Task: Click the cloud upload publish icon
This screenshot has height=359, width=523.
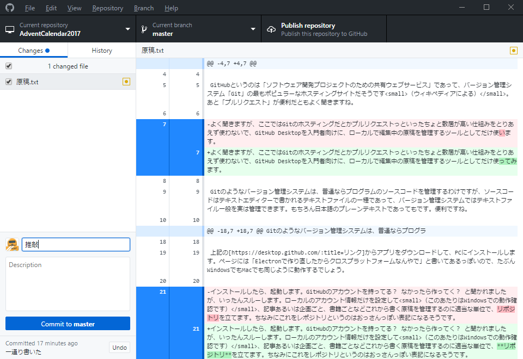Action: 271,29
